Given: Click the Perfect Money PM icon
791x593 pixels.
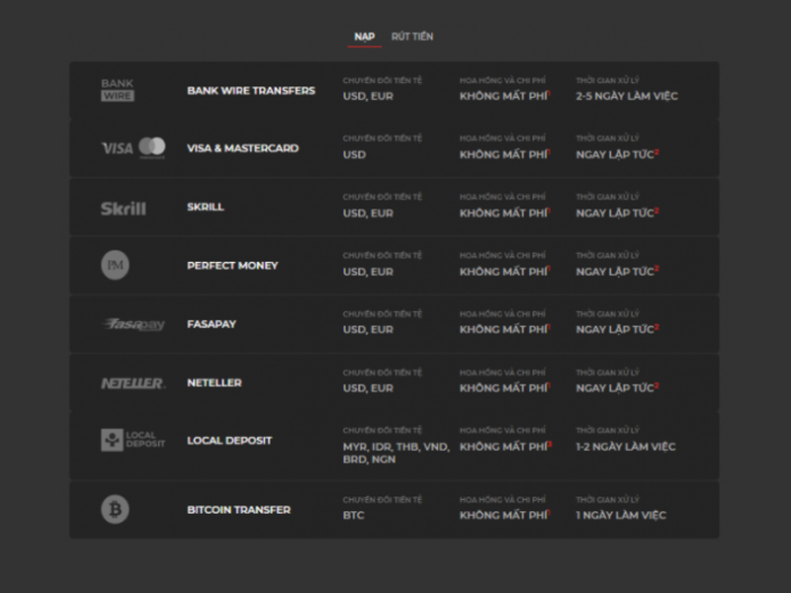Looking at the screenshot, I should pos(115,265).
